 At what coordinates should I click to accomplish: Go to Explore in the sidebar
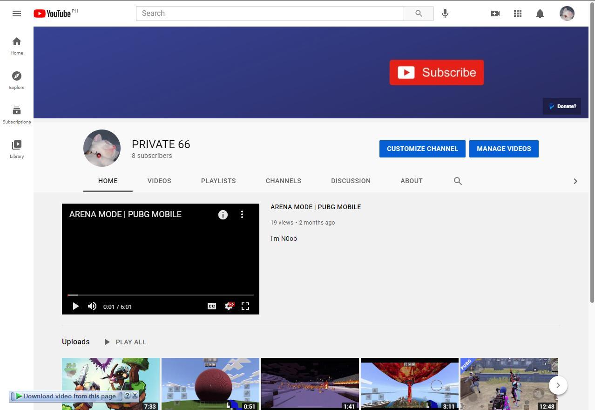tap(17, 80)
